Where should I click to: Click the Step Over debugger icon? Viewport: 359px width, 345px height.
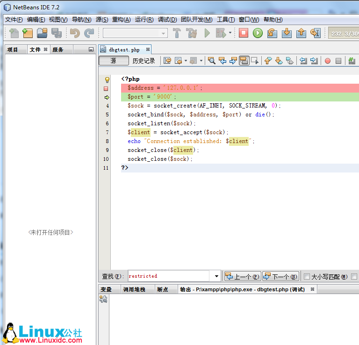[272, 33]
